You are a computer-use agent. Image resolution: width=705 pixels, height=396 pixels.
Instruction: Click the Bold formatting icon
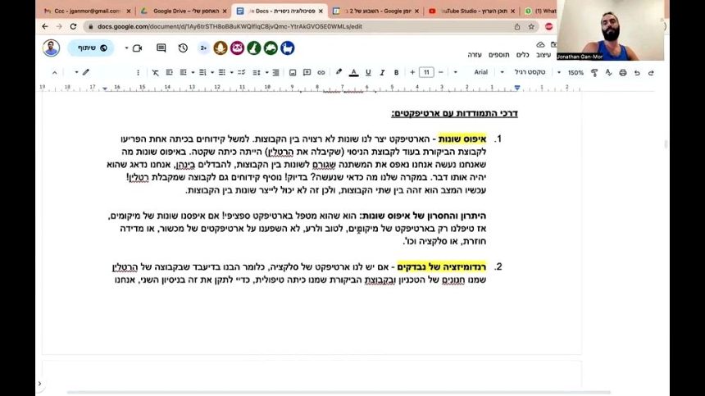coord(396,72)
